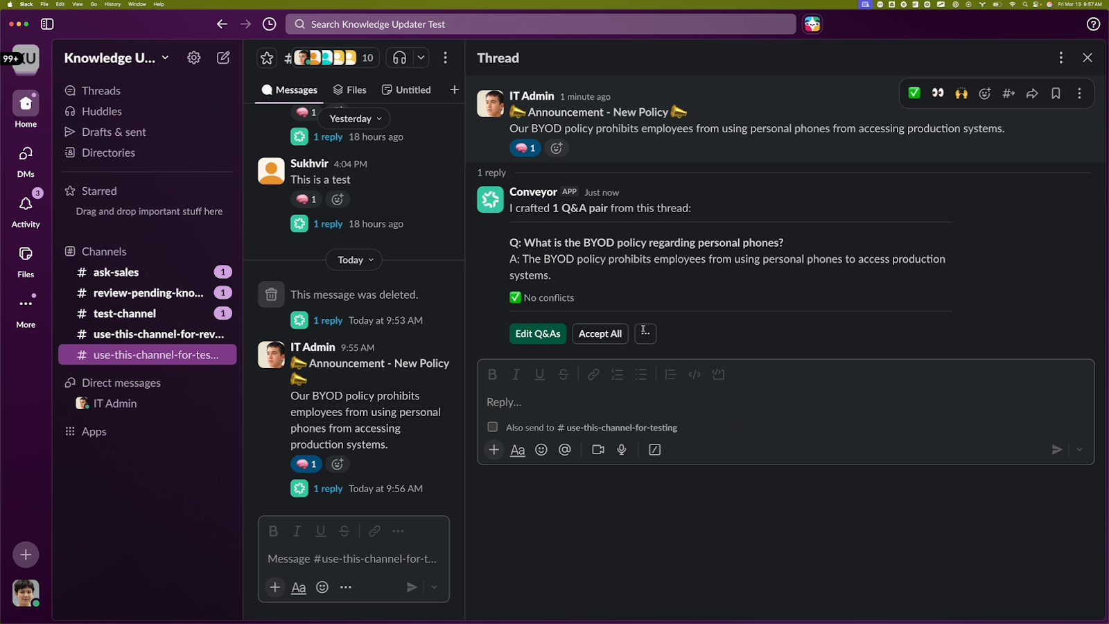This screenshot has width=1109, height=624.
Task: Open channel more options menu
Action: (x=445, y=58)
